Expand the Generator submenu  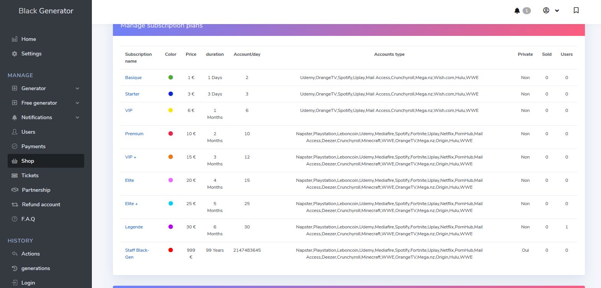(77, 89)
